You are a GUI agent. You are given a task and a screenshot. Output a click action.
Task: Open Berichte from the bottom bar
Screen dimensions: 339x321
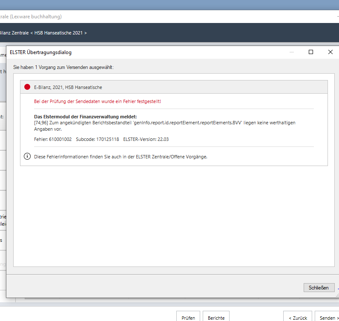[216, 318]
